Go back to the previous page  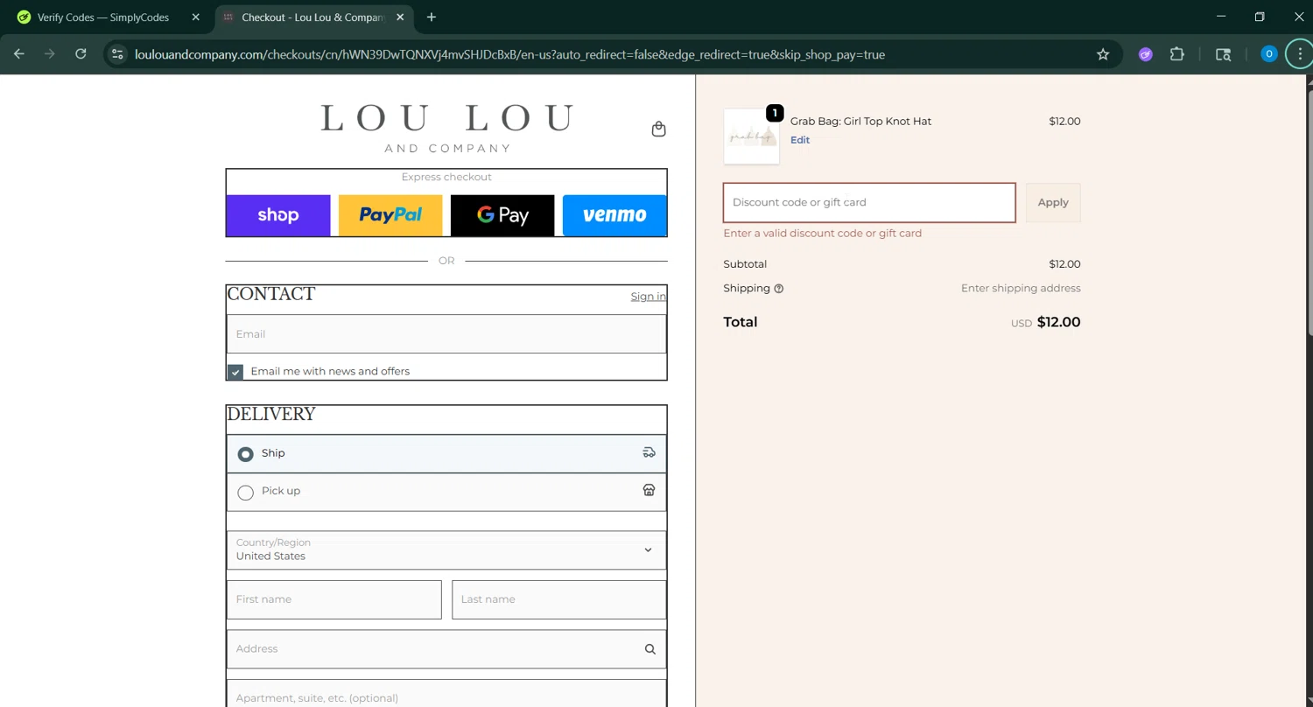[19, 54]
